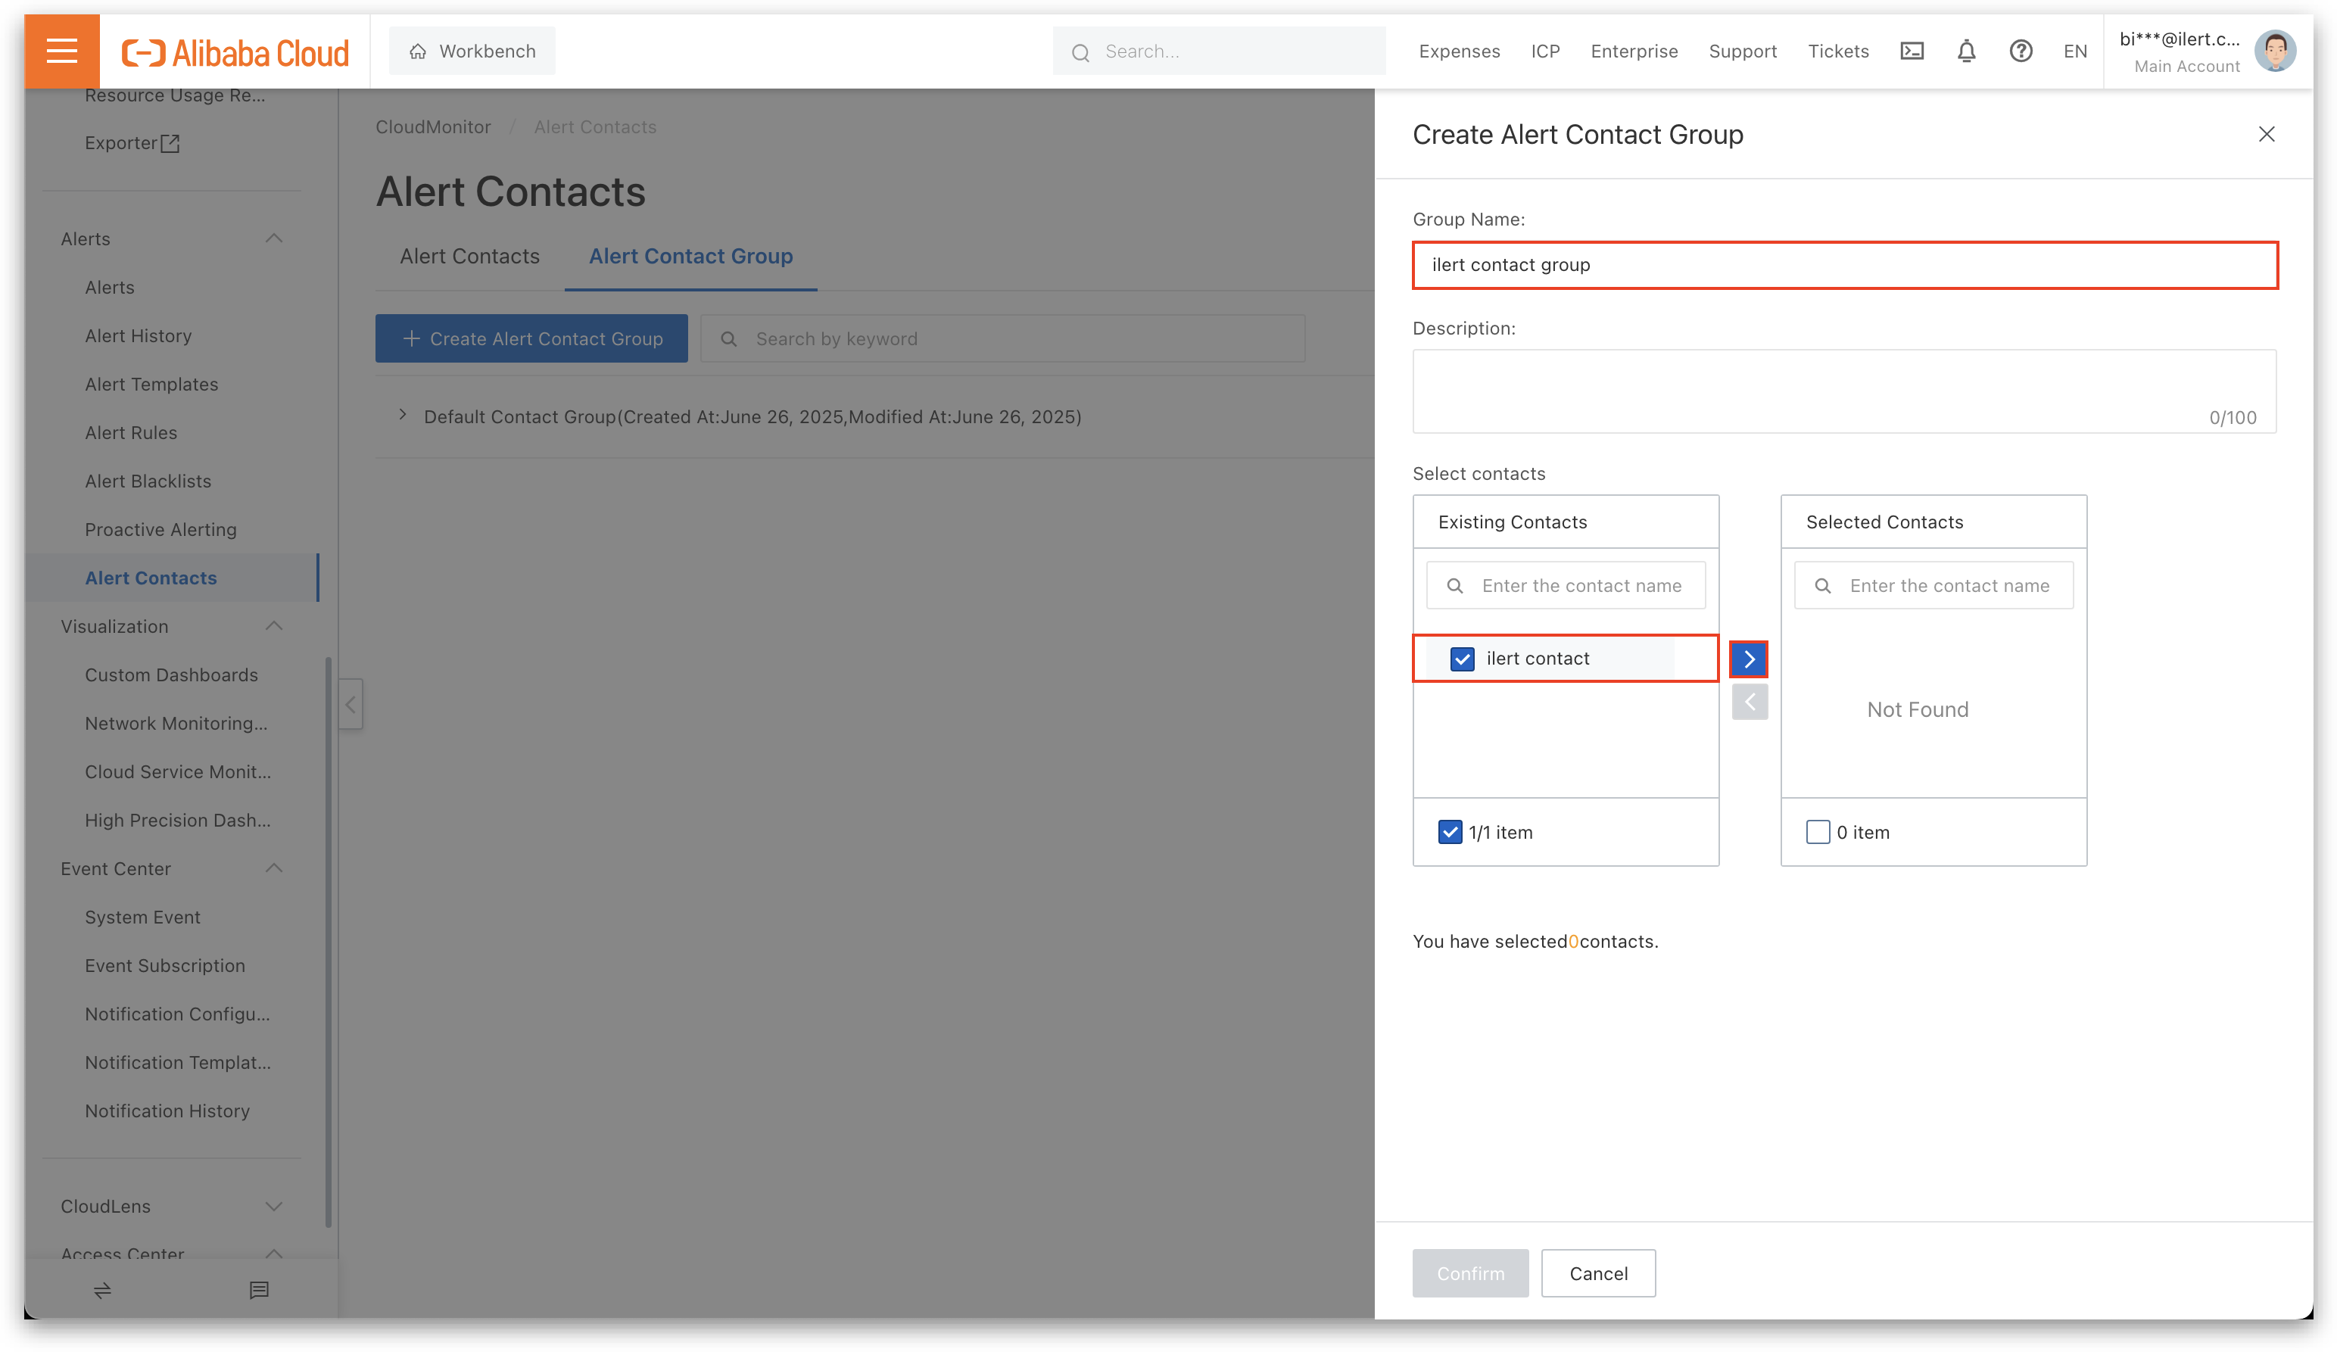The height and width of the screenshot is (1352, 2337).
Task: Open the help question mark icon
Action: point(2021,51)
